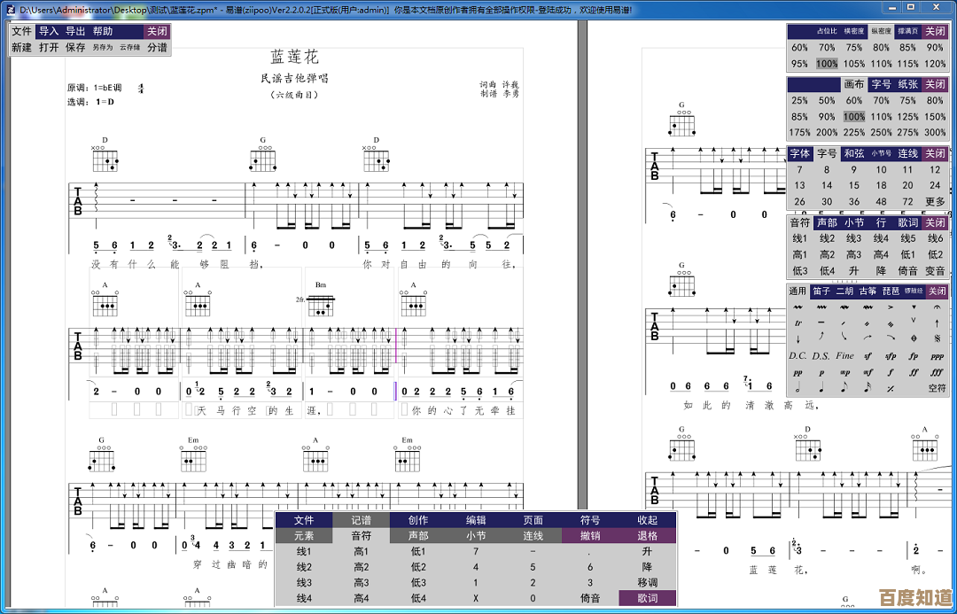Select the fff dynamic marking
Viewport: 957px width, 614px height.
[x=937, y=372]
